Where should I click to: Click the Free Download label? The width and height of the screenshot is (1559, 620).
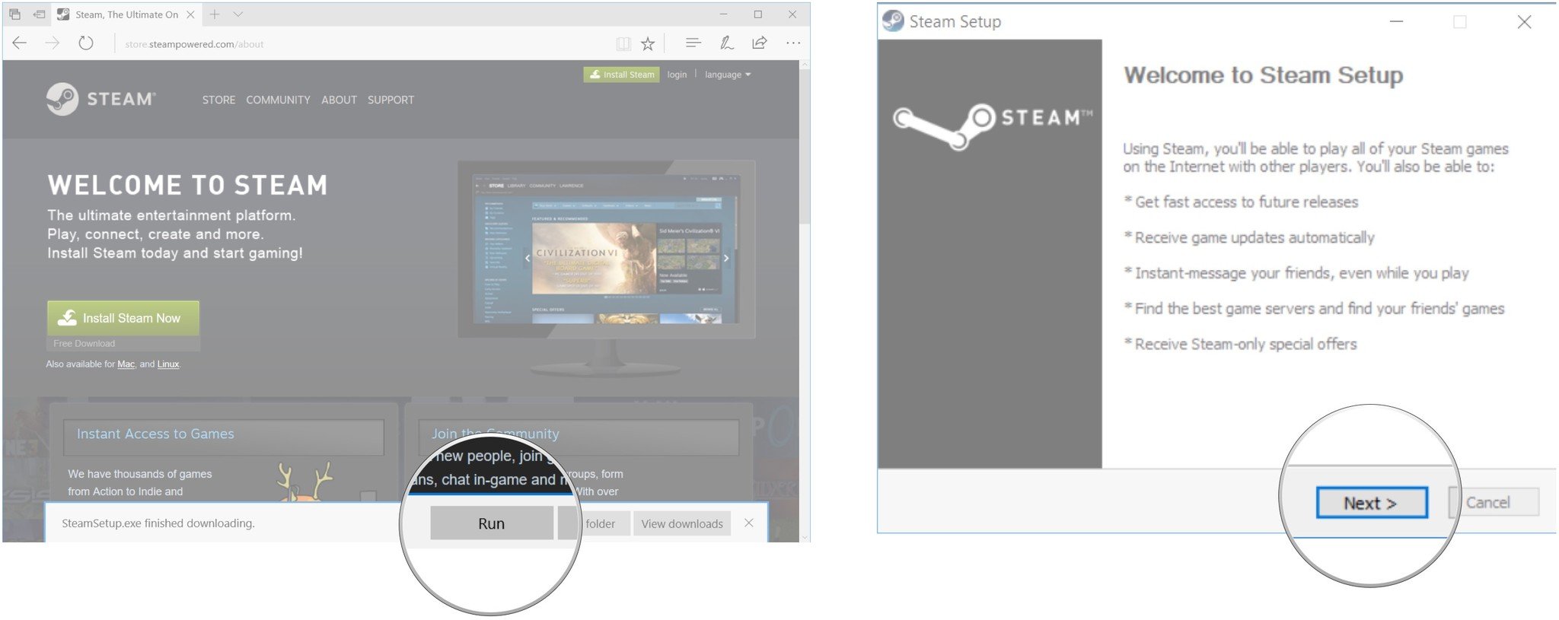coord(84,344)
